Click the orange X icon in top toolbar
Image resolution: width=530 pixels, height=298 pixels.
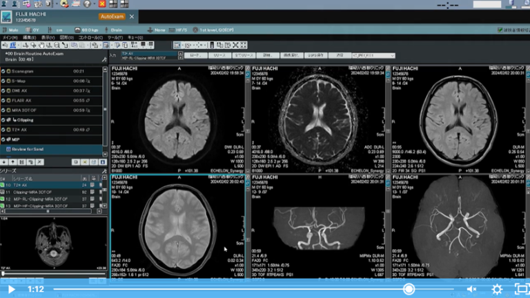point(102,3)
